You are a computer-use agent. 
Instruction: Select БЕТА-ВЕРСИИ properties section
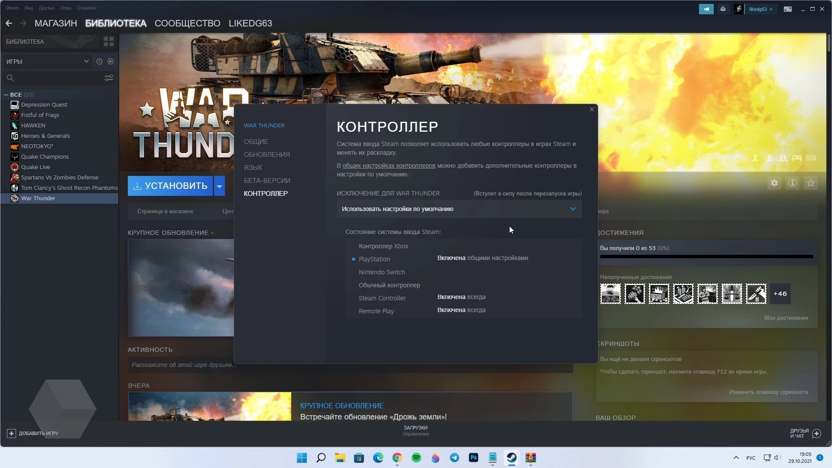(267, 181)
